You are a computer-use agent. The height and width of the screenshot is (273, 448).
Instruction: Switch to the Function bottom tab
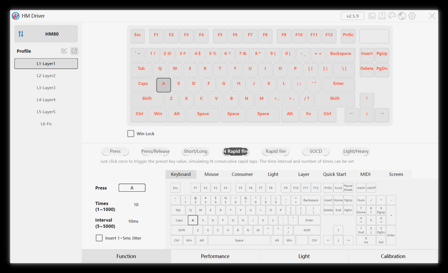click(126, 256)
